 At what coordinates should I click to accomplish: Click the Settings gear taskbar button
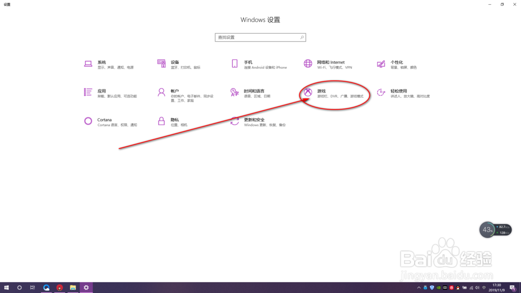coord(86,288)
